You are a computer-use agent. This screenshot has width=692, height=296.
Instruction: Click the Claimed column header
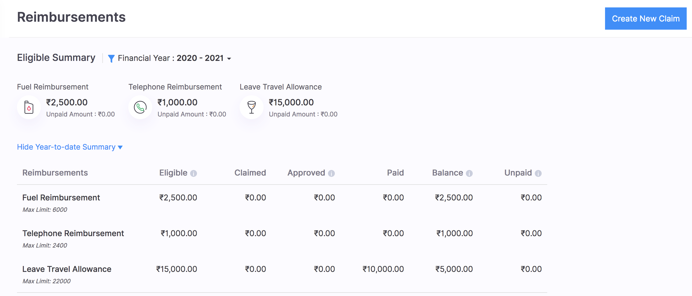pos(250,173)
